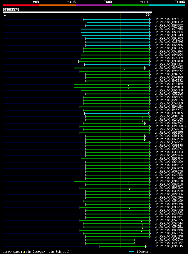Select the cyan alignment bar for UniRef100_B9HTQ5
The width and height of the screenshot is (188, 254).
coord(117,113)
